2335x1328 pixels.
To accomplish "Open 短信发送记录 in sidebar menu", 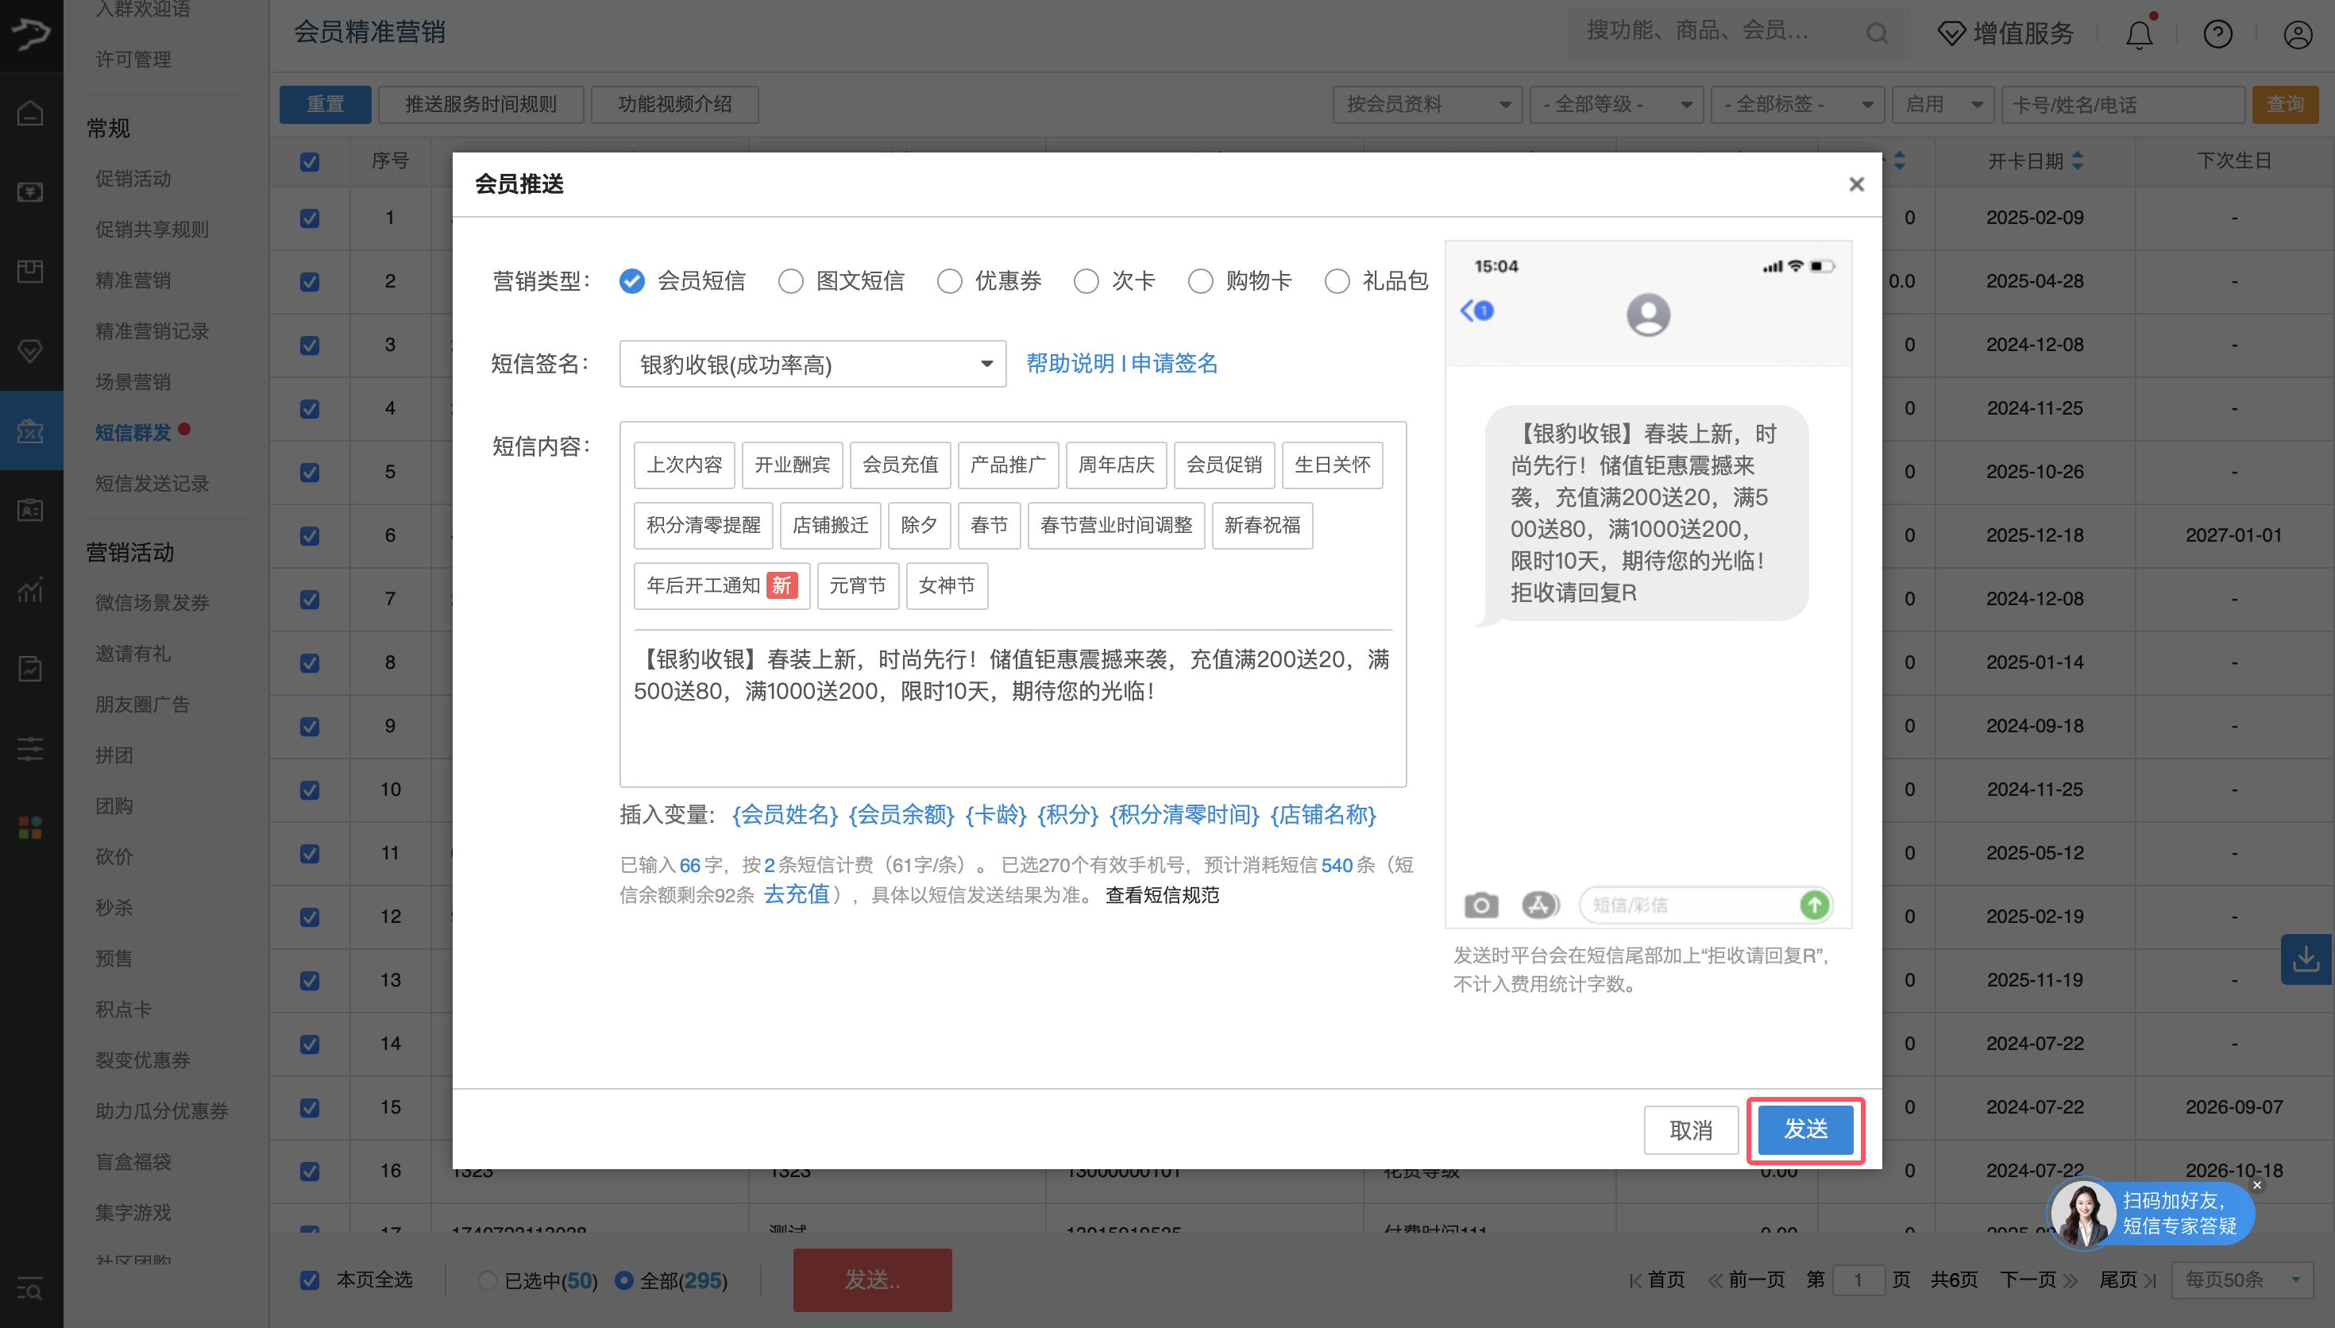I will click(152, 484).
